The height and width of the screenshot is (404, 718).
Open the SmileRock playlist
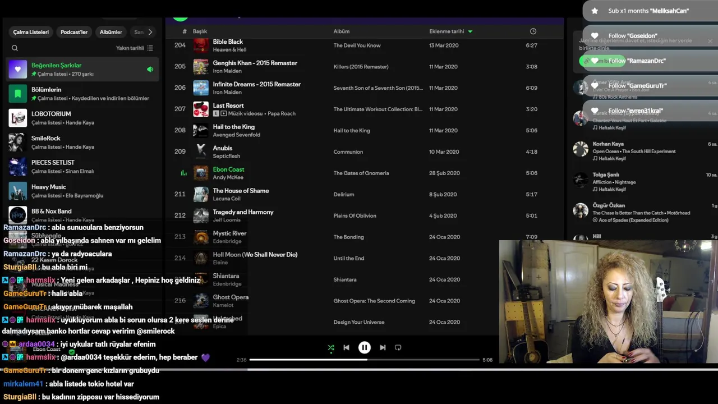pyautogui.click(x=82, y=143)
